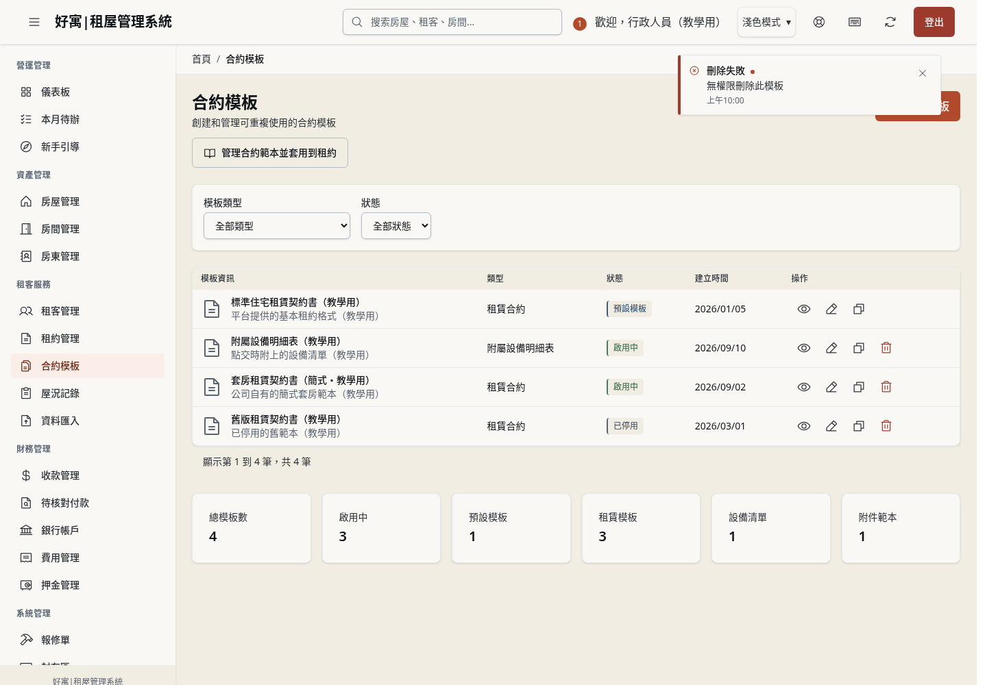Click the 設備清單 stat card

(x=771, y=528)
